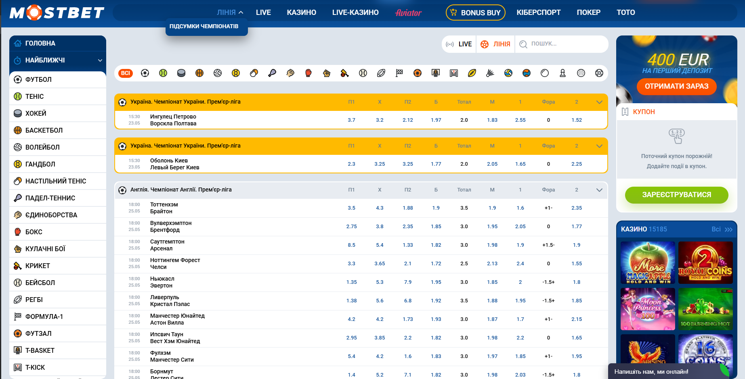
Task: Open 100 Burning Hot casino game
Action: 705,309
